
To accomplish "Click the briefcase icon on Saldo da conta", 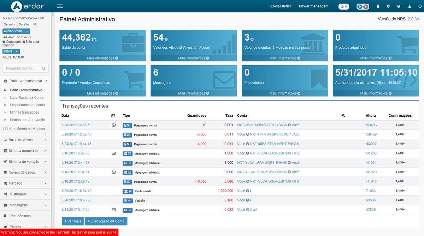I will [132, 43].
